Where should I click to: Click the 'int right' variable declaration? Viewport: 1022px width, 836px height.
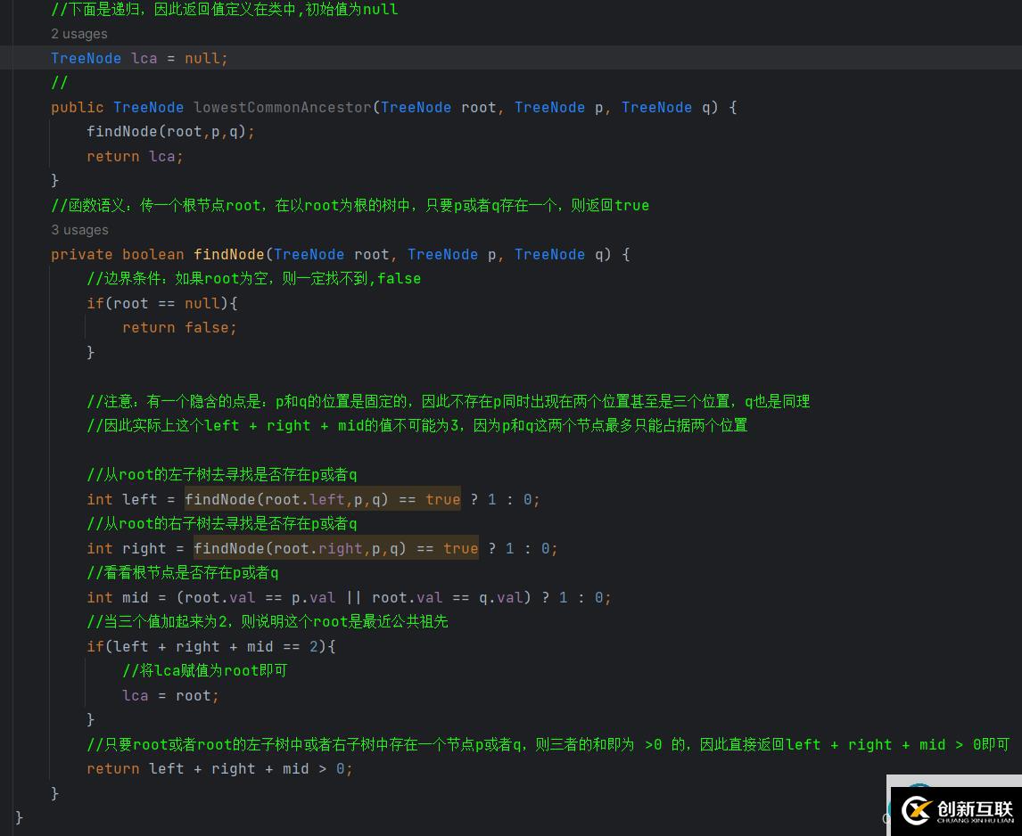[x=127, y=548]
